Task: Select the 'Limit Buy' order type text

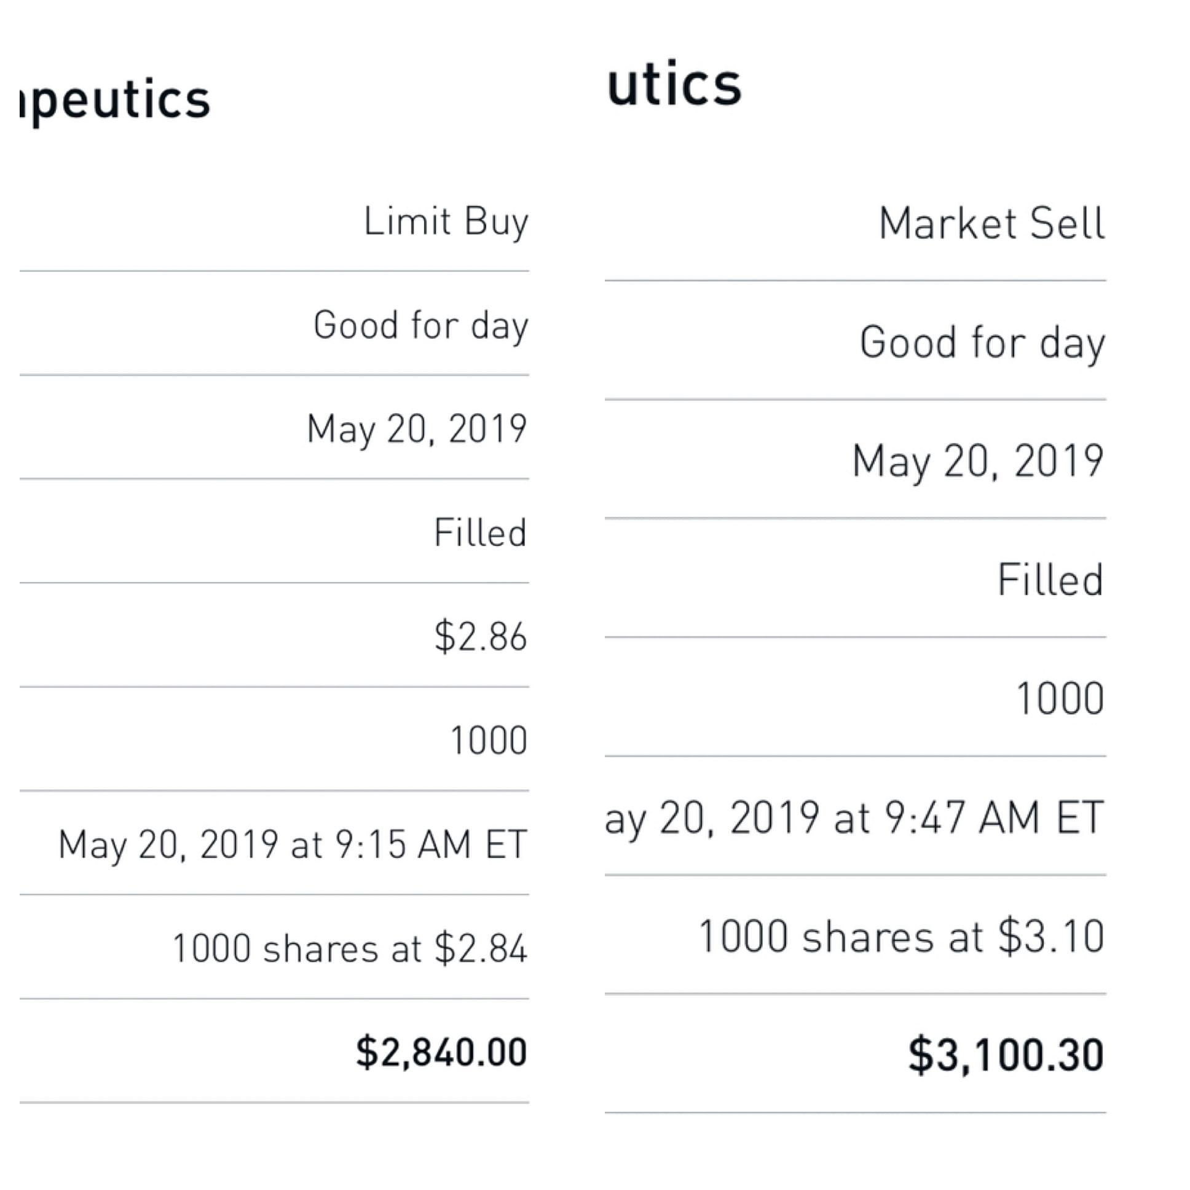Action: 445,222
